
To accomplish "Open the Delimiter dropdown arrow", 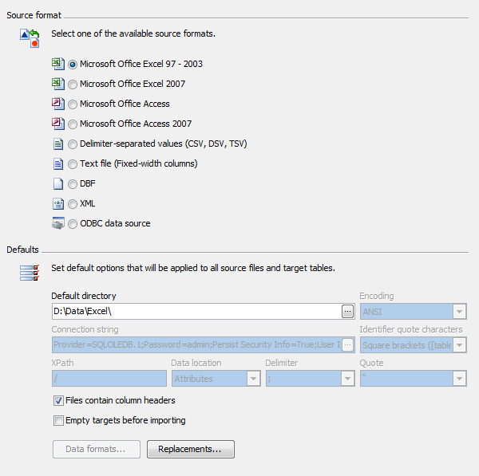I will tap(347, 379).
